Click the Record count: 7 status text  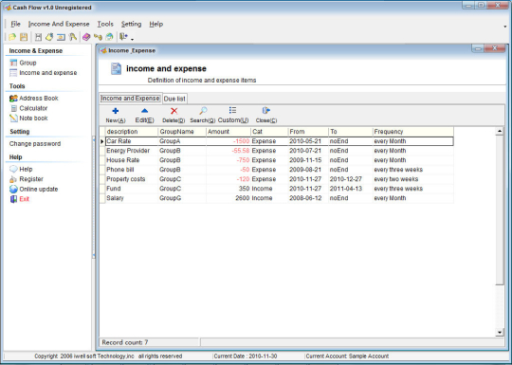125,342
